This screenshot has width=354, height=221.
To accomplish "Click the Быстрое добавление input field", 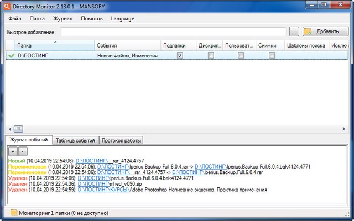I will [173, 31].
